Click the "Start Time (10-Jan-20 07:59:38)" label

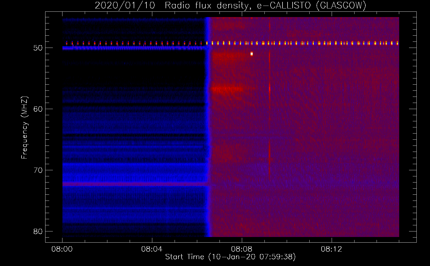pyautogui.click(x=230, y=257)
